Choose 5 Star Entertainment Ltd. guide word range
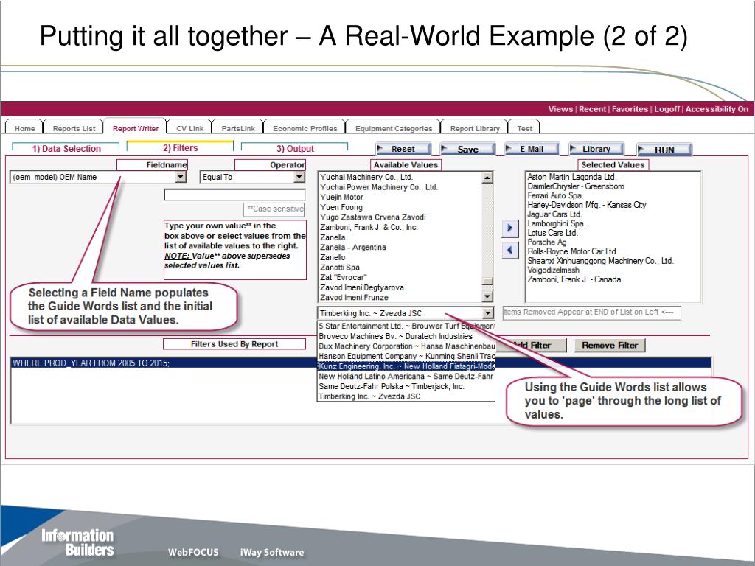Viewport: 755px width, 566px height. (x=406, y=326)
